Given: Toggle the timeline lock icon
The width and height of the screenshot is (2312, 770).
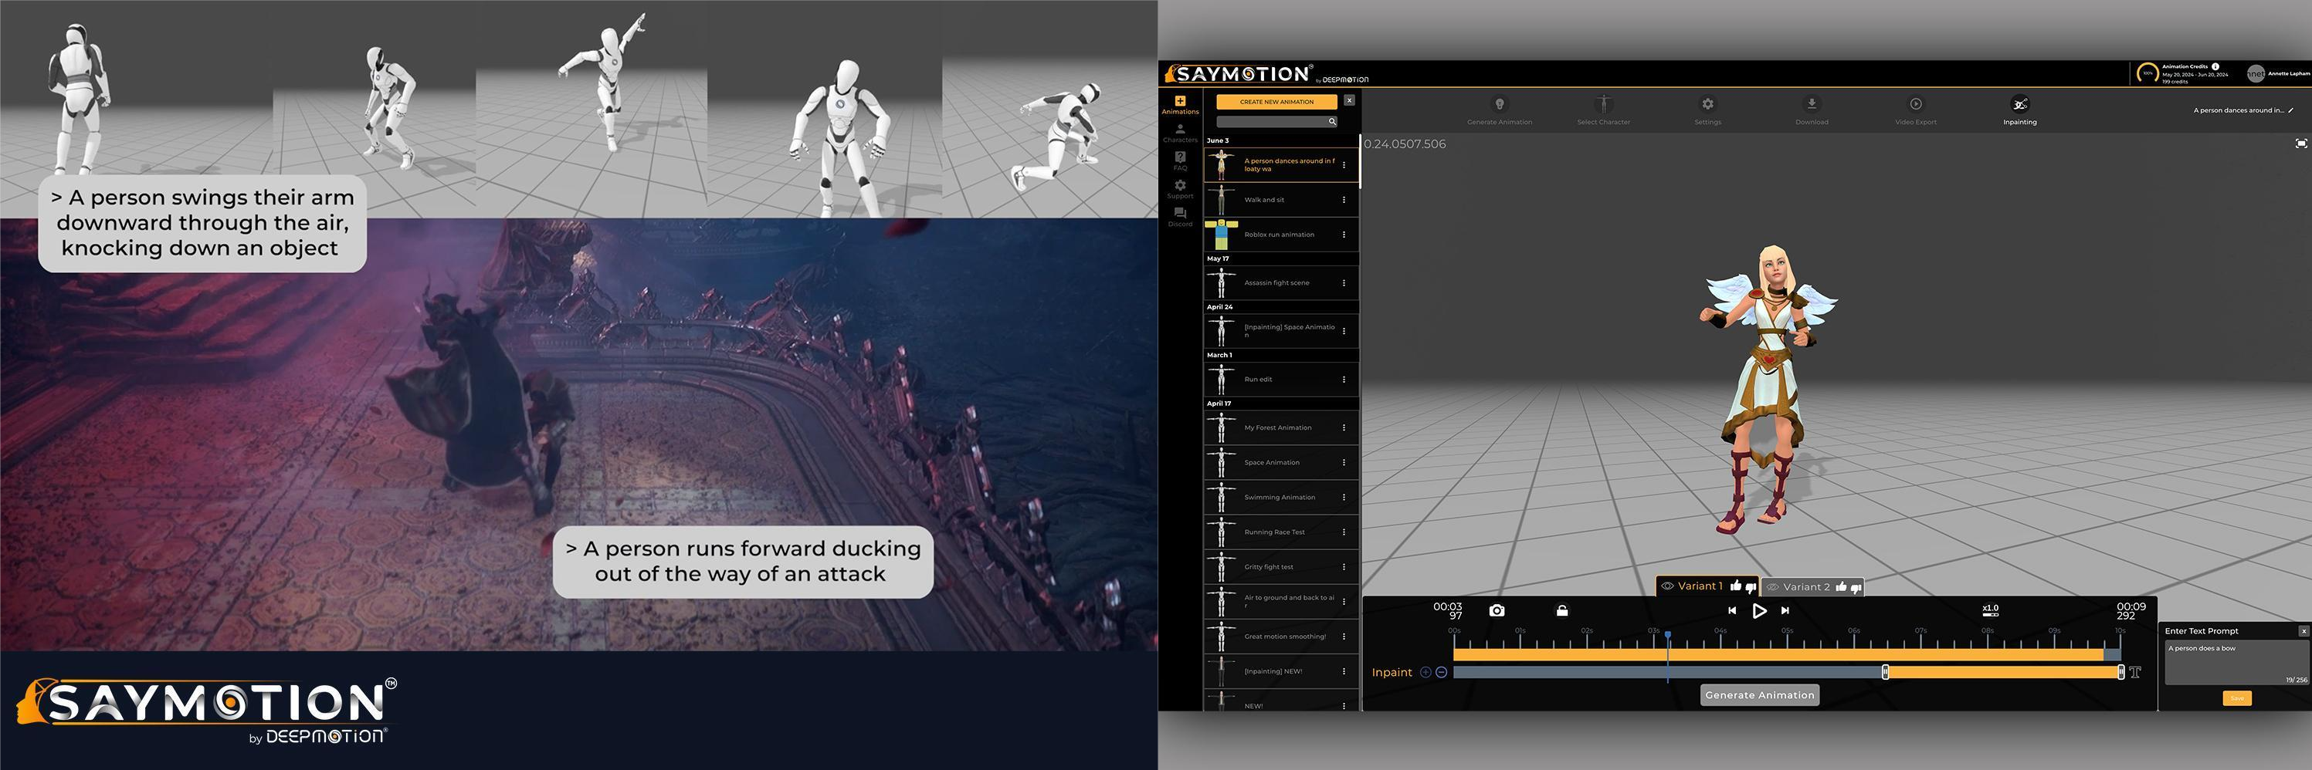Looking at the screenshot, I should 1561,610.
